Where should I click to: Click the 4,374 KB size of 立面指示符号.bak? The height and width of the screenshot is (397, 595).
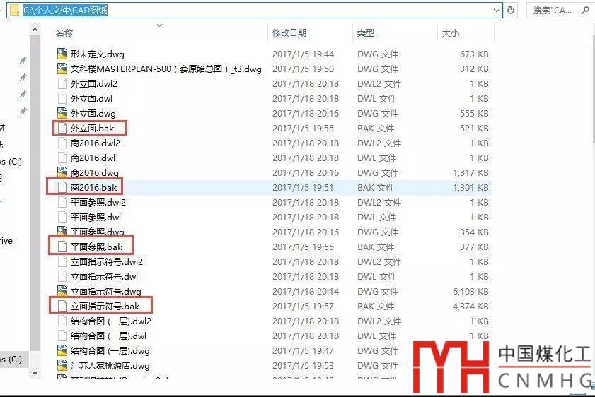click(x=470, y=306)
